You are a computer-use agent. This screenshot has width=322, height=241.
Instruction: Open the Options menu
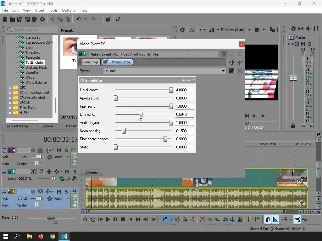68,10
